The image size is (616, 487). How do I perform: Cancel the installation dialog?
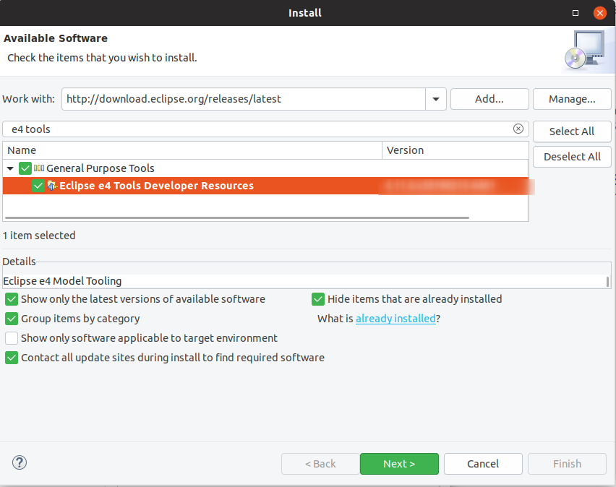[x=483, y=464]
